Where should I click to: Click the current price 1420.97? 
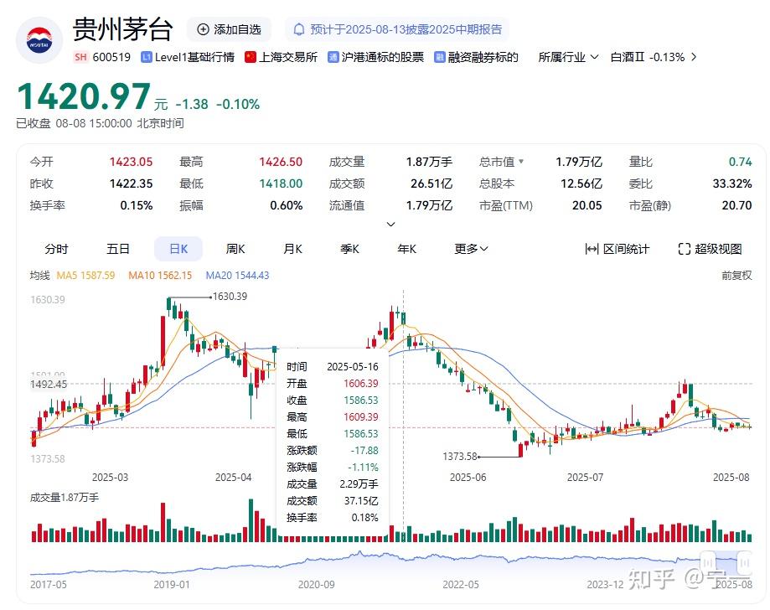[x=84, y=96]
